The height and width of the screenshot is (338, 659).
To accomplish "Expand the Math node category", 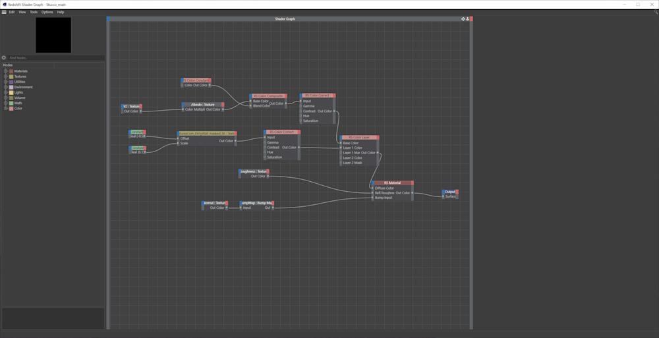I will coord(6,103).
